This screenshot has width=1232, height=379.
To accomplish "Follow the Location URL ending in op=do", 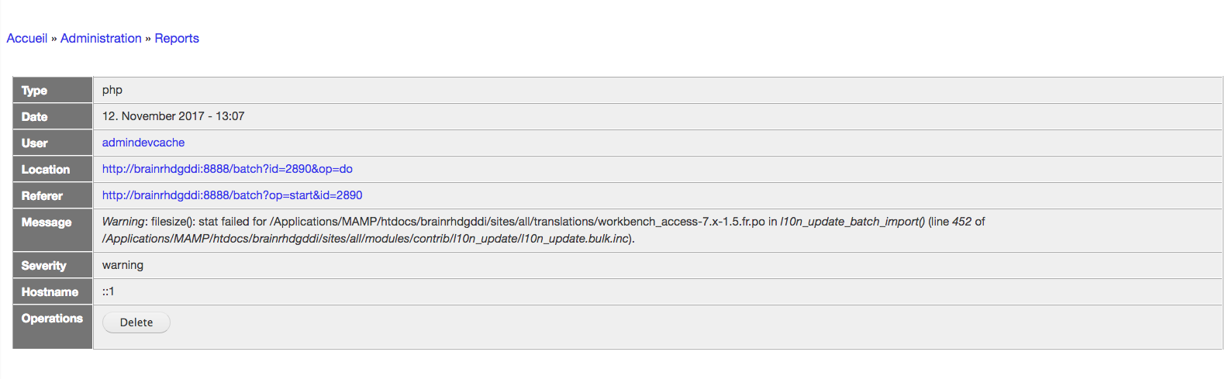I will (x=227, y=169).
